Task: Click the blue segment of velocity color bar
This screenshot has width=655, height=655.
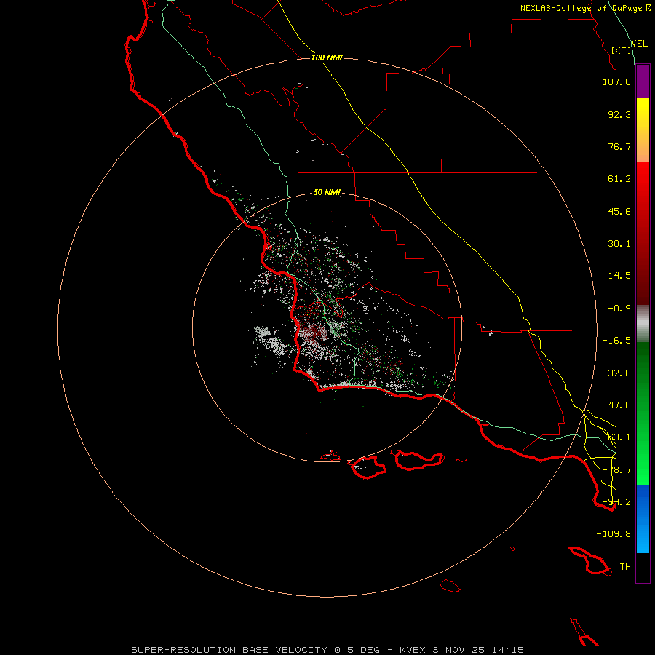Action: coord(643,519)
